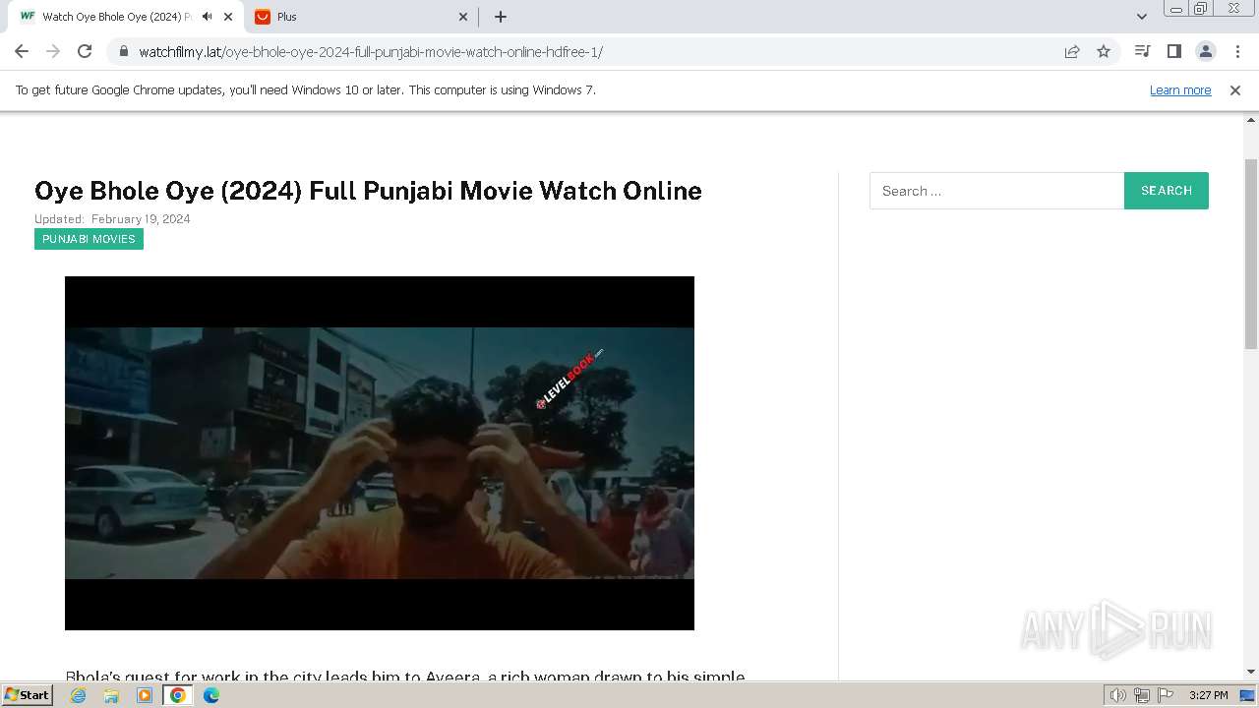Open the Windows Start menu
This screenshot has width=1259, height=708.
point(27,695)
